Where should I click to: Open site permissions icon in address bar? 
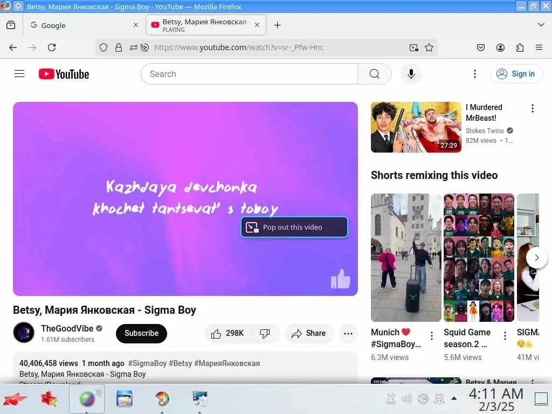(134, 47)
